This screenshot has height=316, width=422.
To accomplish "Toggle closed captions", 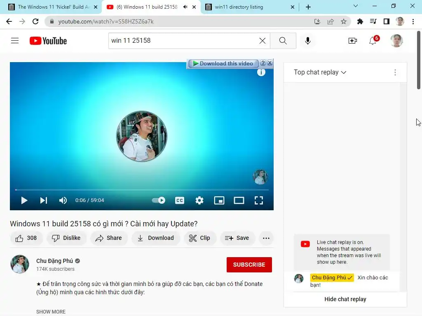I will coord(180,200).
